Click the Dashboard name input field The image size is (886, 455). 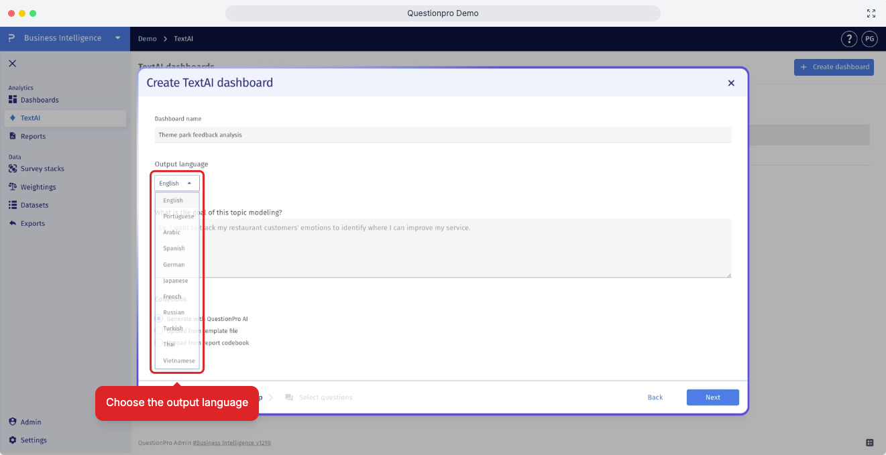[443, 135]
